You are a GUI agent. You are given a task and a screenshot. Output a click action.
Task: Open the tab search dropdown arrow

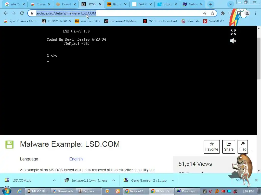[230, 4]
